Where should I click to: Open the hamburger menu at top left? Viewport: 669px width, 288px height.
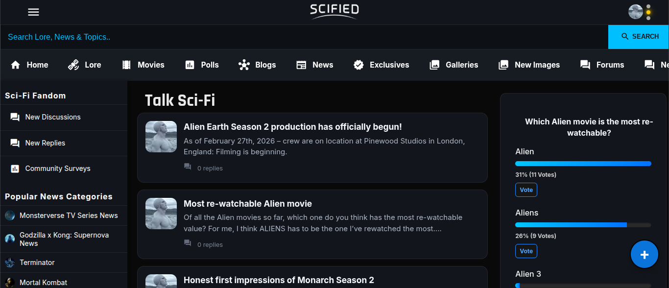(x=33, y=12)
